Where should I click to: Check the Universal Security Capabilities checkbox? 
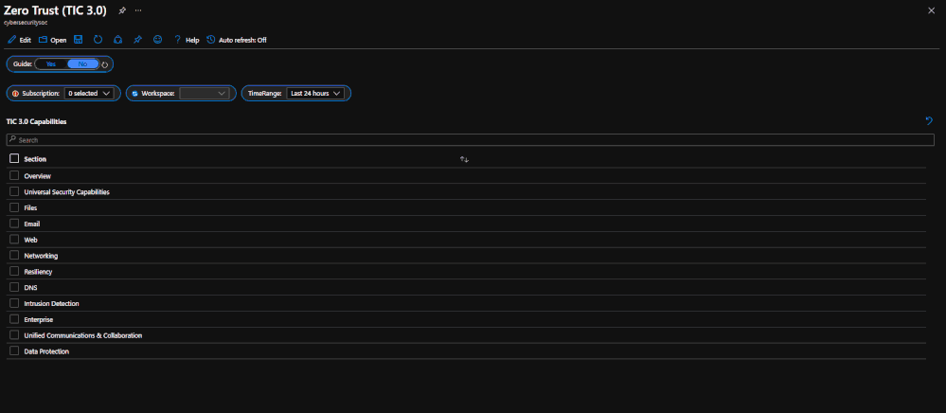coord(14,191)
